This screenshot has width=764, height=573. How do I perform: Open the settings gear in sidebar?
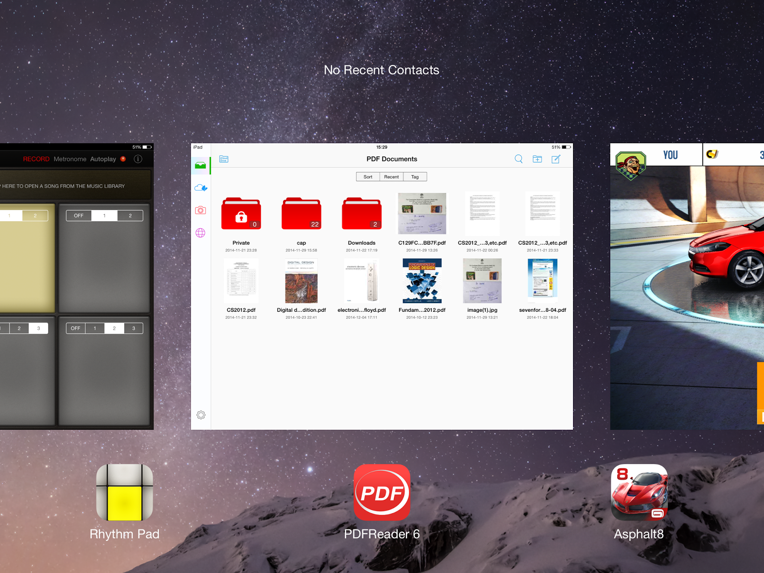pos(201,415)
